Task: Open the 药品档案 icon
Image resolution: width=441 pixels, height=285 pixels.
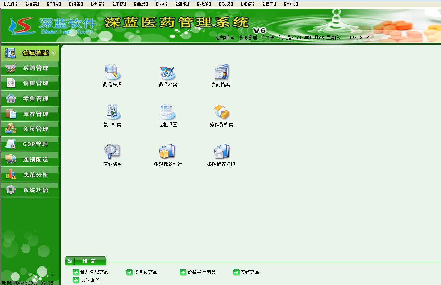Action: [x=168, y=72]
